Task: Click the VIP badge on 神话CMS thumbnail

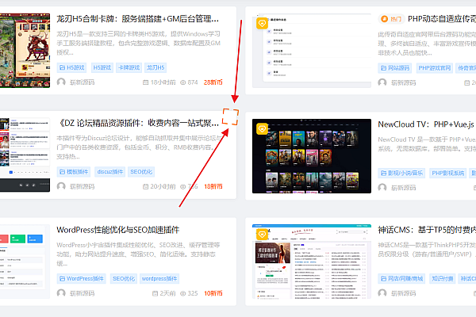Action: (x=262, y=235)
